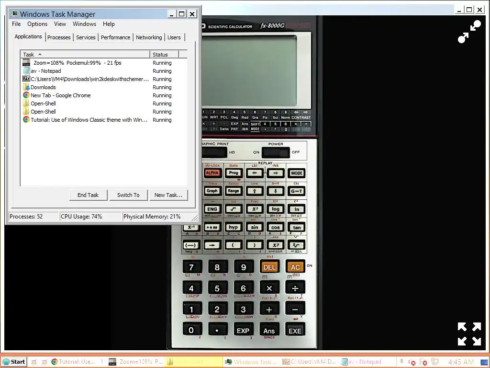Click the MODE key on the calculator
This screenshot has height=368, width=490.
pos(296,173)
